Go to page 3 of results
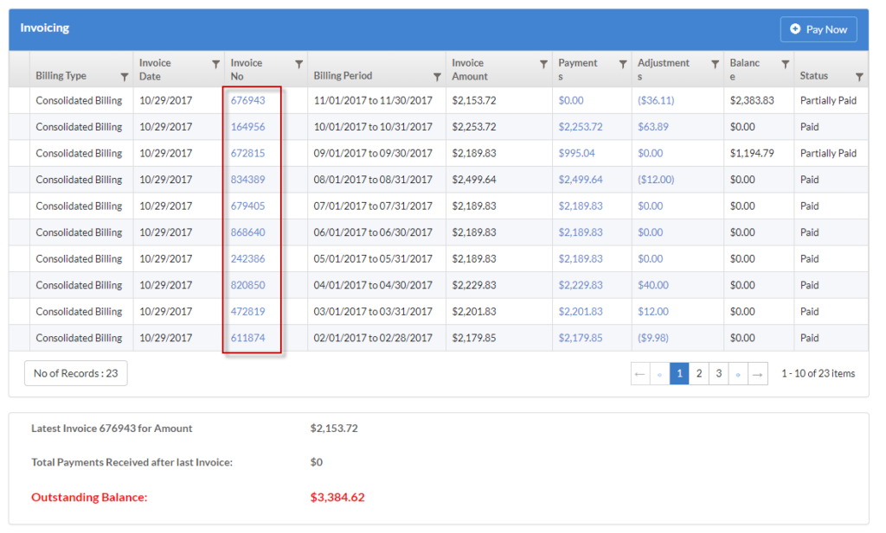The width and height of the screenshot is (886, 533). tap(718, 373)
